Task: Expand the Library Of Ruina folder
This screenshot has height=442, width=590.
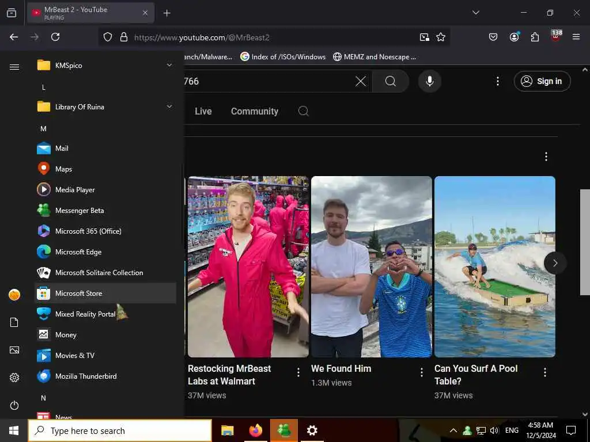Action: click(105, 106)
